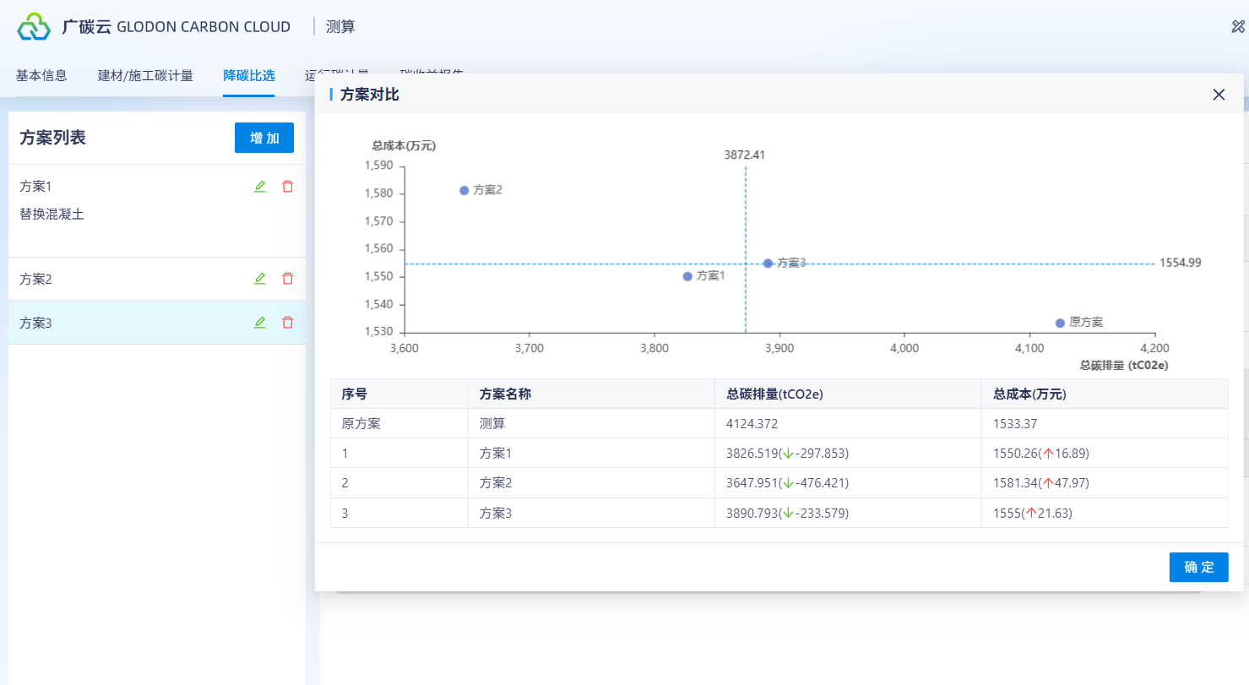Switch to 基本信息 tab
The image size is (1249, 685).
pyautogui.click(x=41, y=75)
